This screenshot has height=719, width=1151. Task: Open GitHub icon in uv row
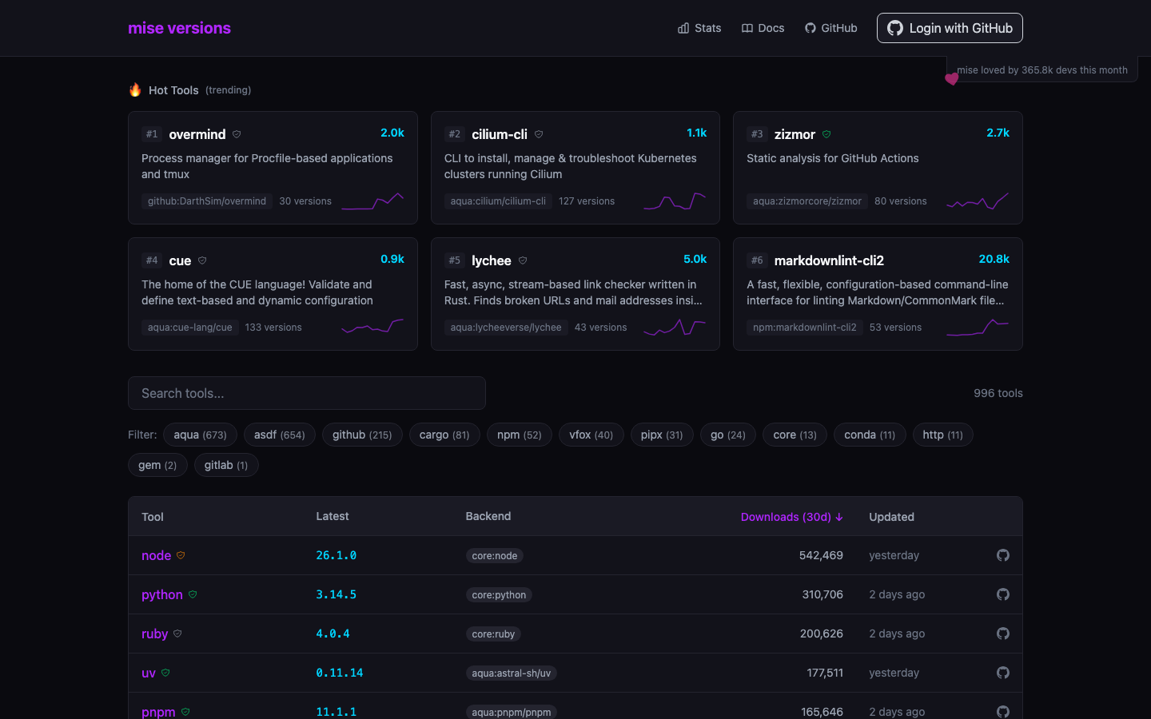click(x=1003, y=673)
